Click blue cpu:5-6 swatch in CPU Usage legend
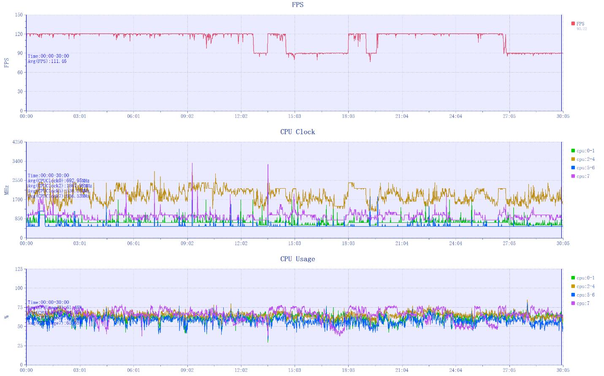 point(573,295)
